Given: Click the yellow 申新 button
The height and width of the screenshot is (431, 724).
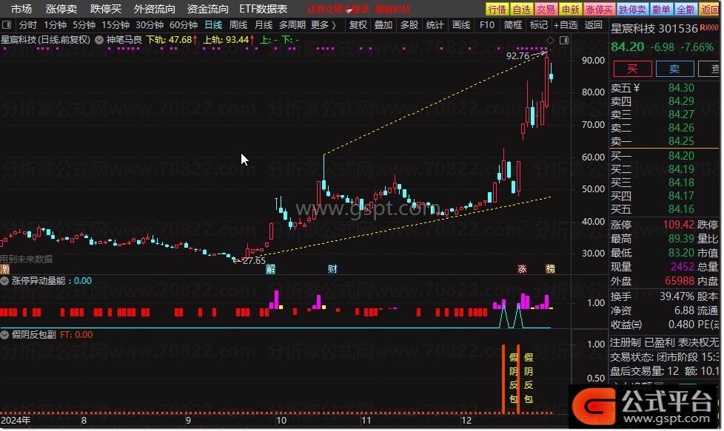Looking at the screenshot, I should [570, 9].
